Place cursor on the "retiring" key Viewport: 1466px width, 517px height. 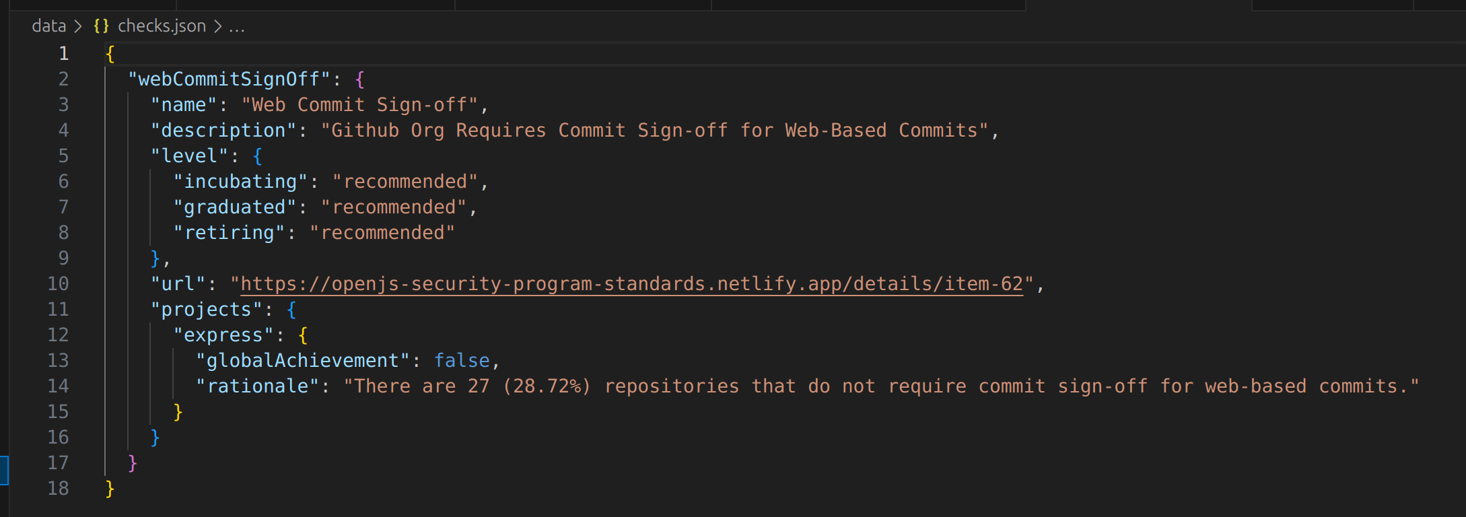[229, 233]
